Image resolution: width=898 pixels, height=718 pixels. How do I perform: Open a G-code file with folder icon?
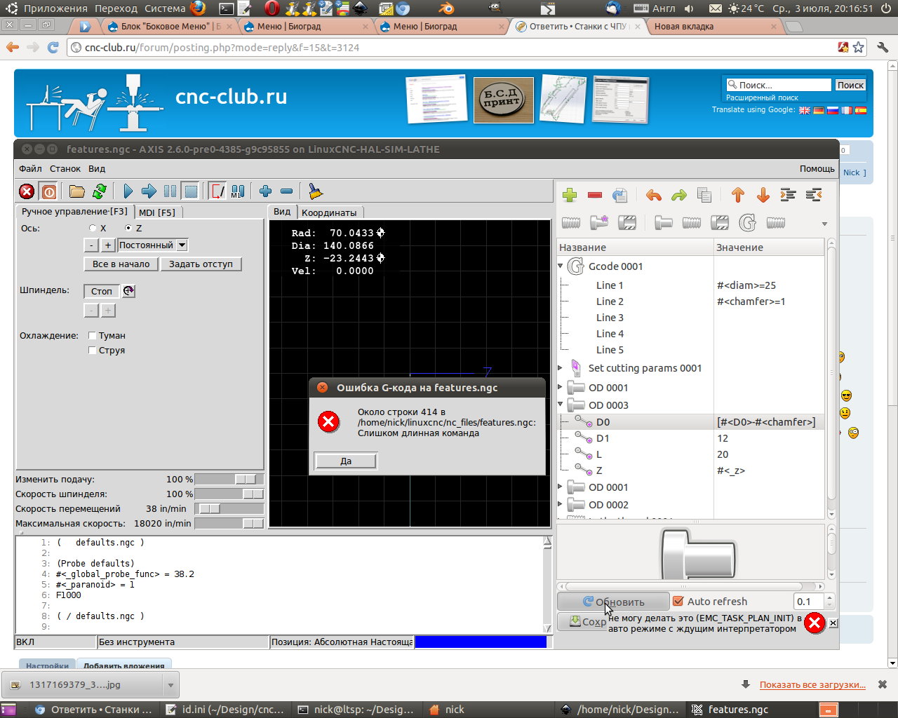(77, 191)
